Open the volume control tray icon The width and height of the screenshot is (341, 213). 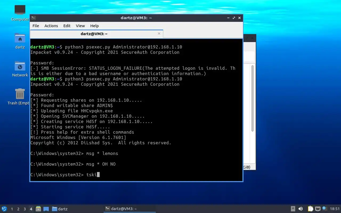[x=301, y=209]
